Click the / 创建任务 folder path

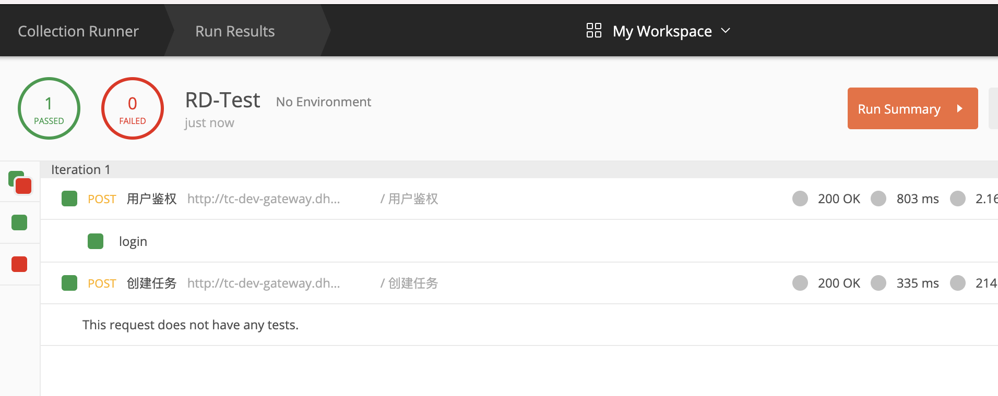409,283
